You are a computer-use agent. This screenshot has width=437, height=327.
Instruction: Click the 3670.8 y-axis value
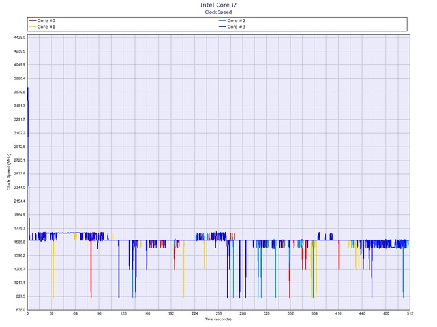pyautogui.click(x=20, y=92)
